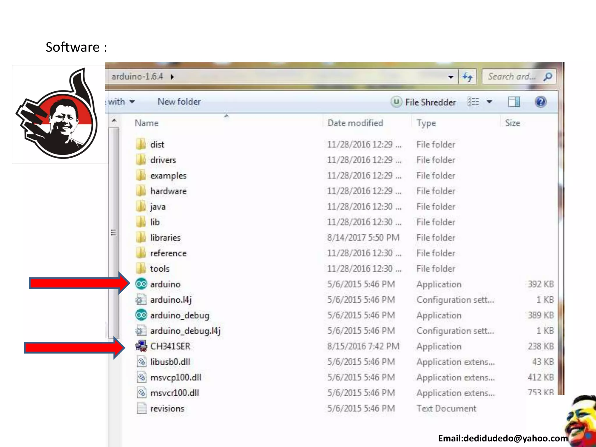This screenshot has width=596, height=447.
Task: Click the arduino application icon
Action: tap(141, 284)
